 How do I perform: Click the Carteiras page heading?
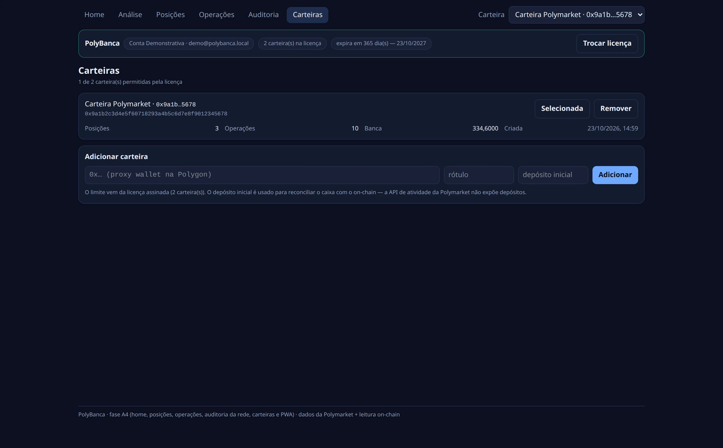click(99, 70)
